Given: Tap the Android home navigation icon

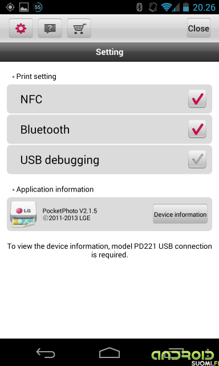Looking at the screenshot, I should (109, 353).
